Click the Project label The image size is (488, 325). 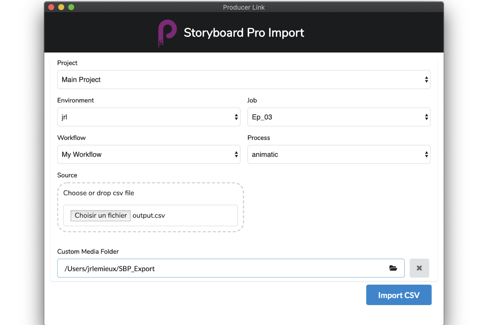(67, 63)
